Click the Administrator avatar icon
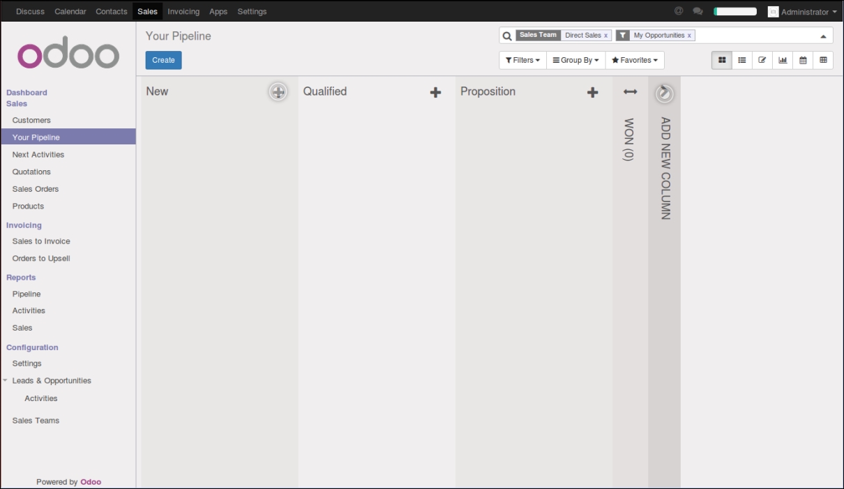Screen dimensions: 844x489 (773, 12)
